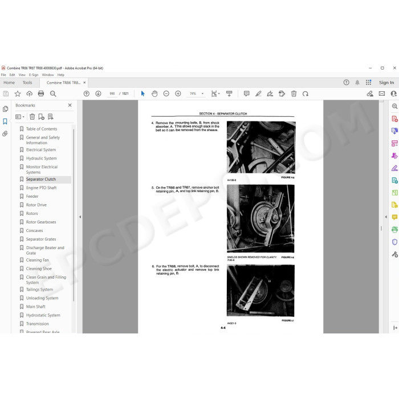Send file by email

tap(382, 93)
